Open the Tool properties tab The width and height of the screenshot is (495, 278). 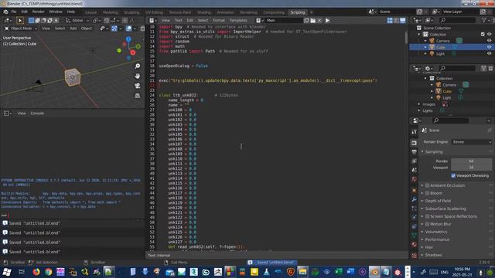(x=415, y=132)
